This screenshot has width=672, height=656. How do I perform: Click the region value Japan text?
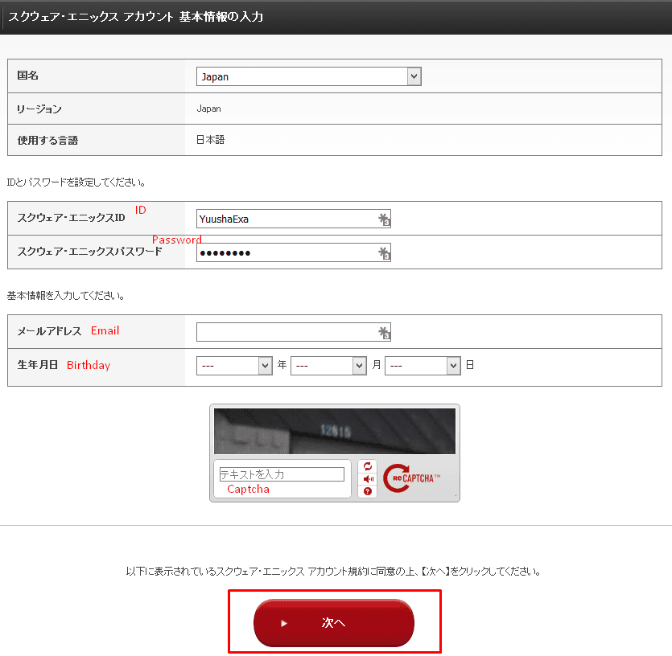208,109
